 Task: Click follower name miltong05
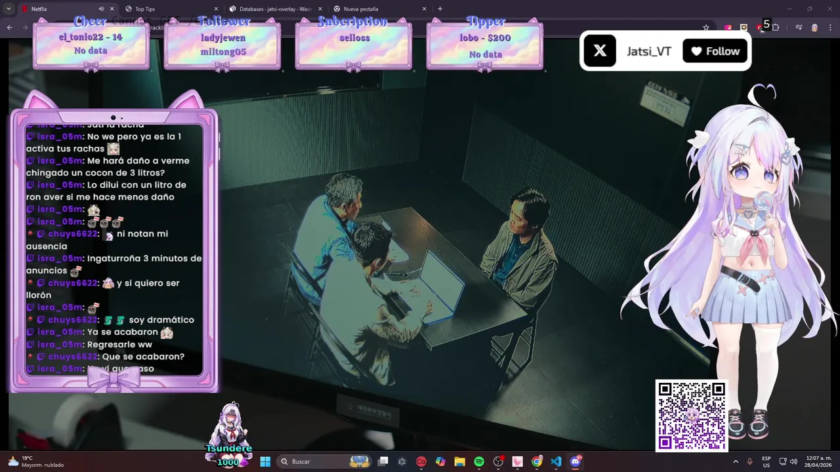(x=223, y=52)
